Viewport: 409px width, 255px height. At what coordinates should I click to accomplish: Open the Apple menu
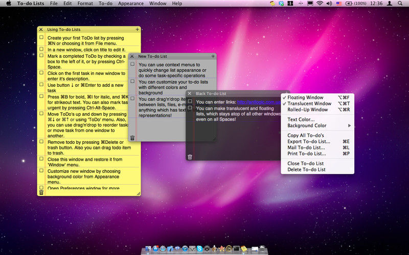[x=9, y=4]
